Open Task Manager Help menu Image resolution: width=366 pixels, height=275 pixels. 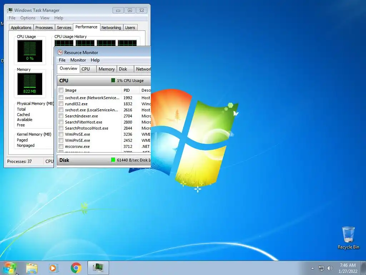59,18
